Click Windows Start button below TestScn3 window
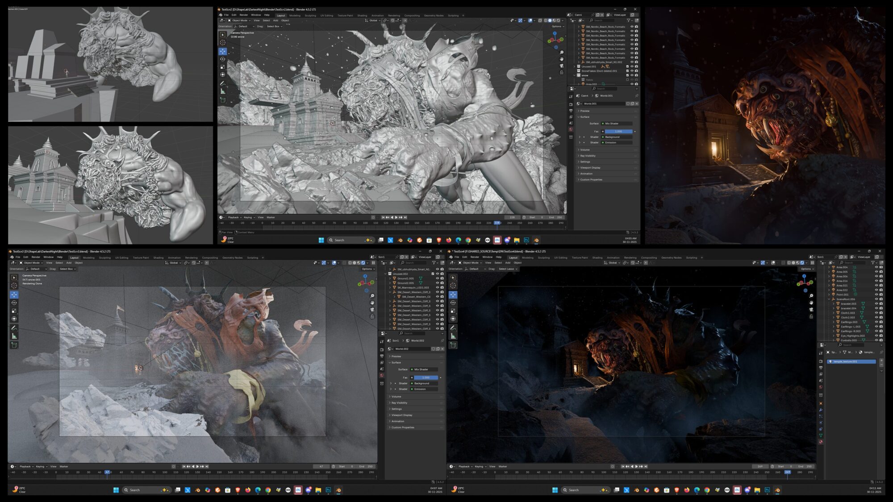The height and width of the screenshot is (502, 893). pyautogui.click(x=116, y=490)
